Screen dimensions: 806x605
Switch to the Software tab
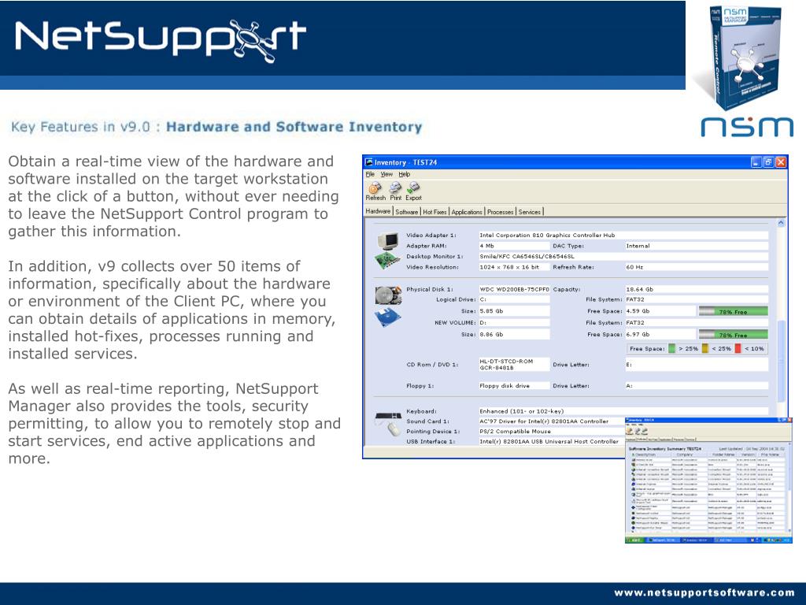click(x=407, y=212)
